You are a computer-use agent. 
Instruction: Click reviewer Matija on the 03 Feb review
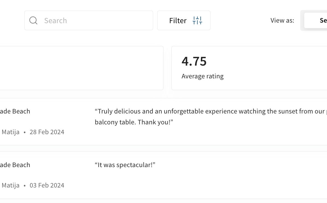pyautogui.click(x=11, y=185)
